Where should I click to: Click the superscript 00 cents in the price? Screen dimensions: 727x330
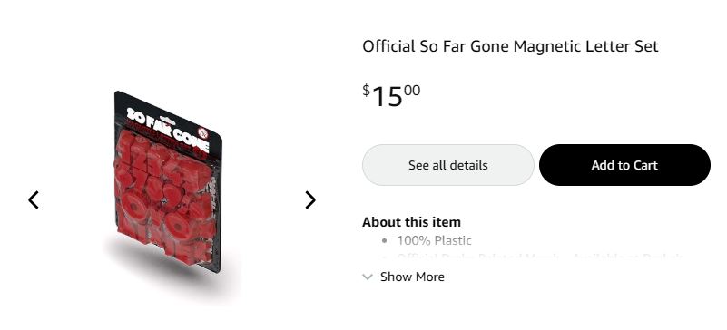(412, 91)
